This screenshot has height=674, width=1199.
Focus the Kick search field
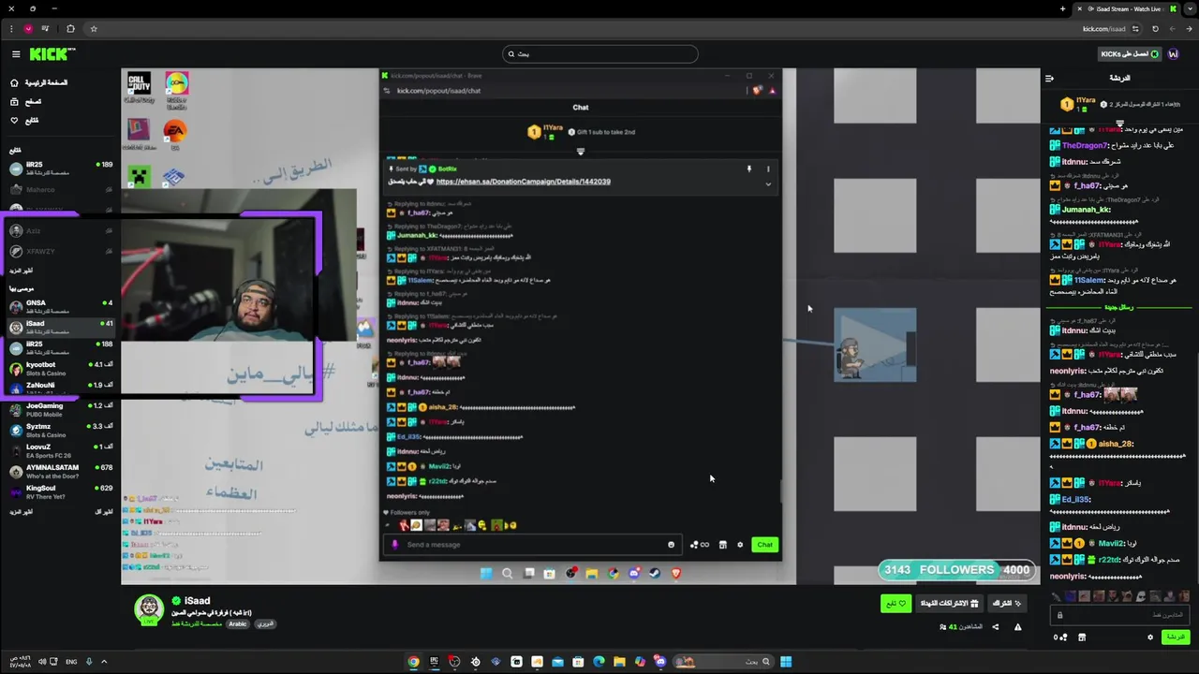pos(599,53)
